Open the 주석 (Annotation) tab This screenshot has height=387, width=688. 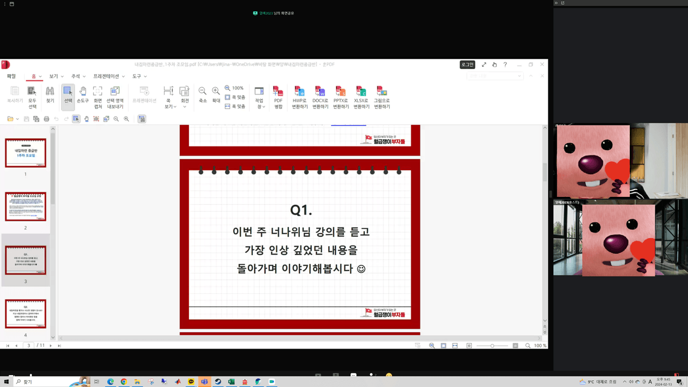pos(75,76)
